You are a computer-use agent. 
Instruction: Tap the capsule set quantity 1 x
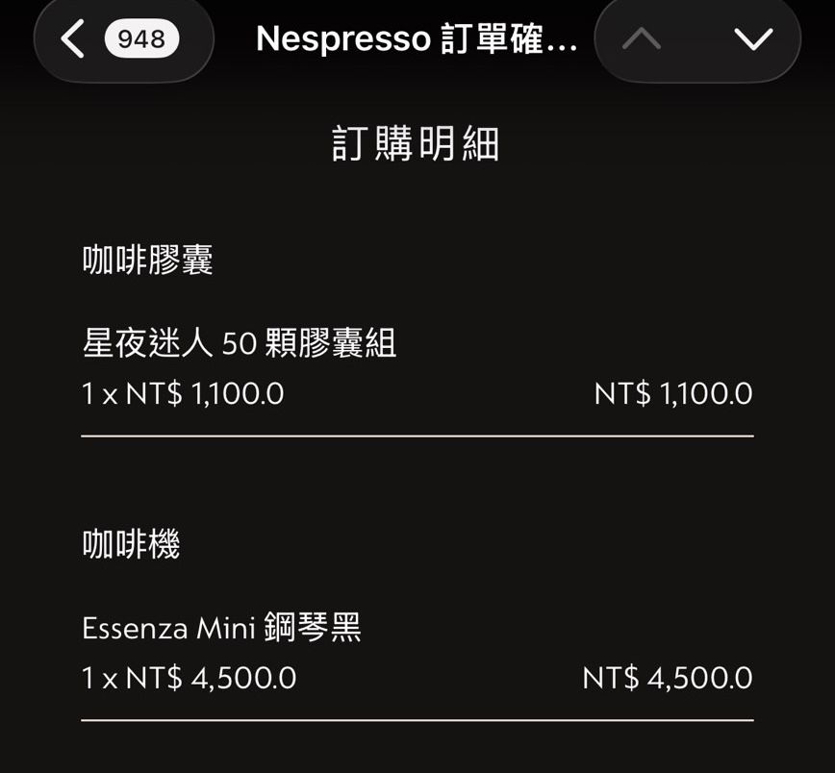pos(99,394)
